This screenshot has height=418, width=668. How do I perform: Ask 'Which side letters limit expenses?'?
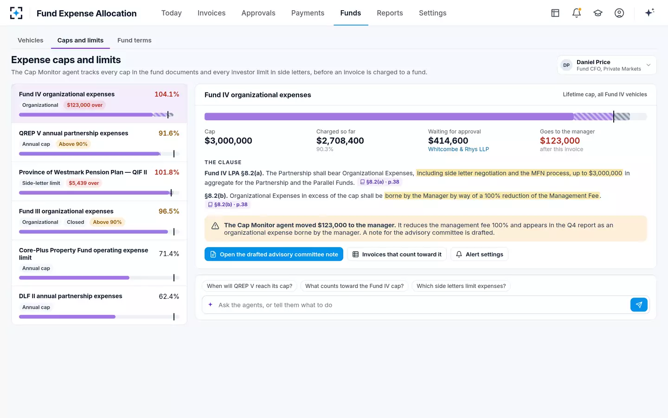click(461, 286)
